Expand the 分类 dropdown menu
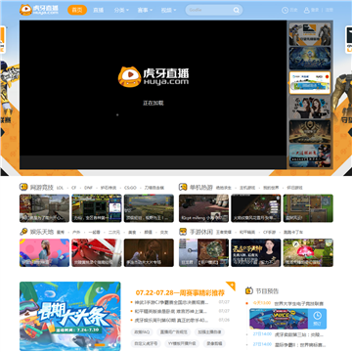The width and height of the screenshot is (352, 352). pyautogui.click(x=121, y=10)
